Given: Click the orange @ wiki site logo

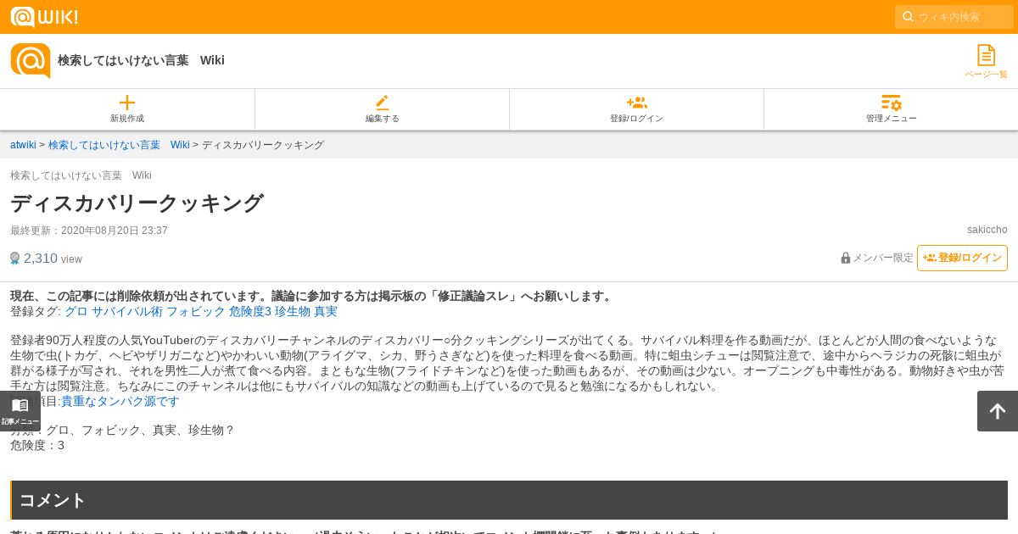Looking at the screenshot, I should coord(31,61).
